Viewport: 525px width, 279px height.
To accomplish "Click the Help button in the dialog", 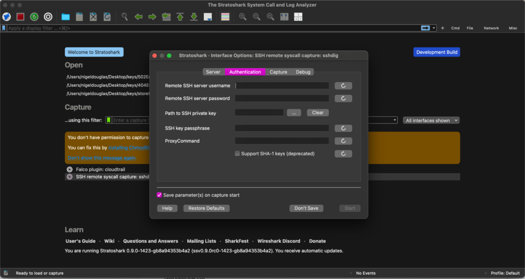I will [167, 208].
